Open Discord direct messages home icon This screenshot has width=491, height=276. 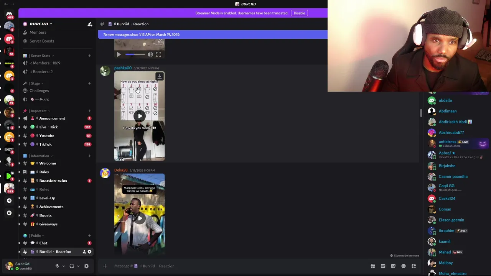tap(9, 14)
